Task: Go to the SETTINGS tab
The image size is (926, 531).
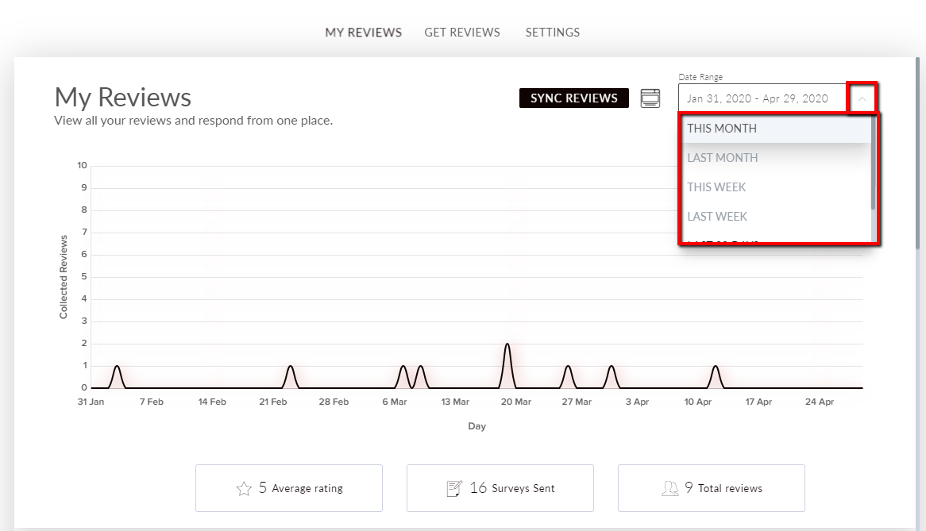Action: tap(553, 33)
